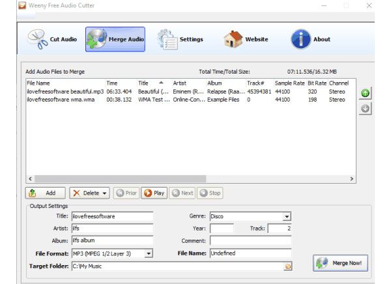
Task: Skip to Prior track
Action: pyautogui.click(x=126, y=193)
